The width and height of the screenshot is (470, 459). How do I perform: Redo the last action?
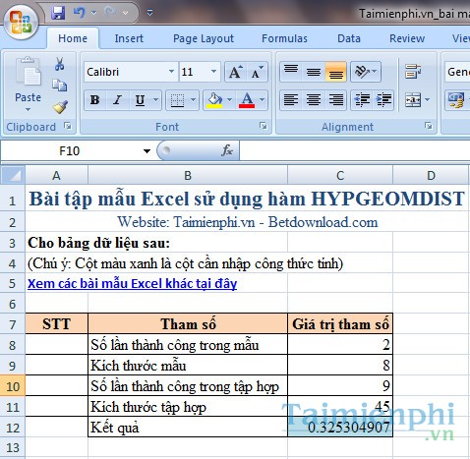click(110, 13)
